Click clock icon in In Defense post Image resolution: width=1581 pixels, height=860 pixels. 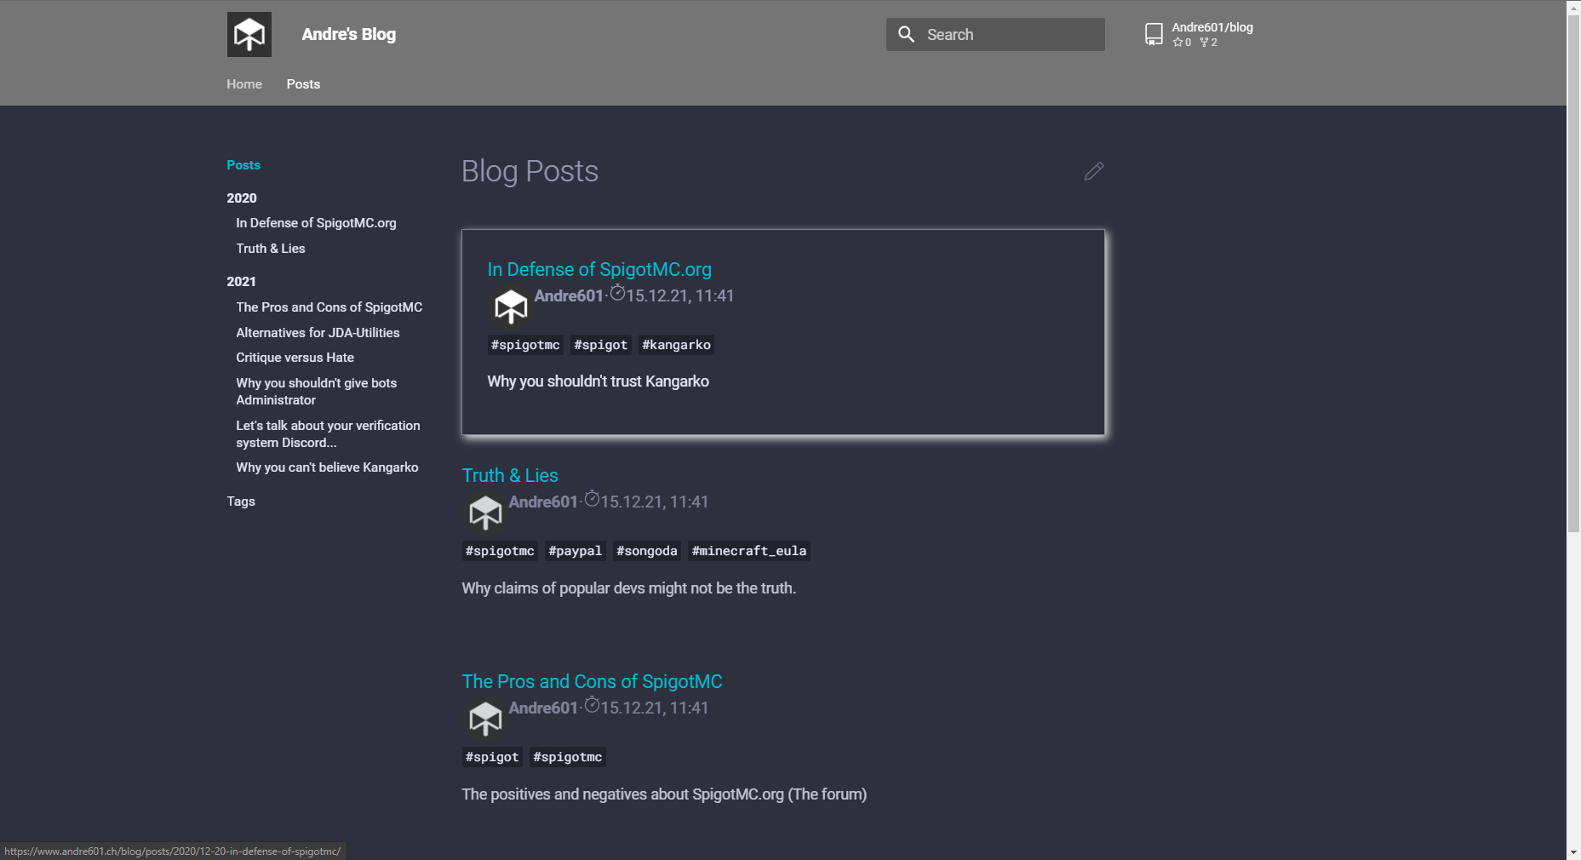point(618,294)
